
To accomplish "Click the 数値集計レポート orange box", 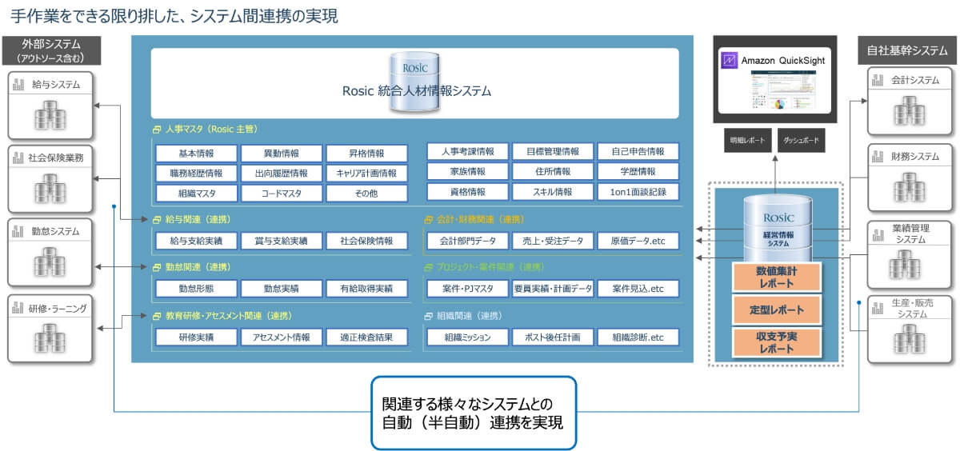I will [x=778, y=277].
